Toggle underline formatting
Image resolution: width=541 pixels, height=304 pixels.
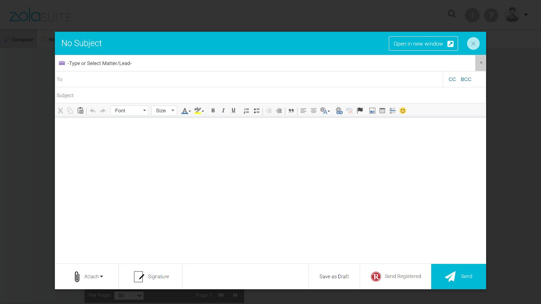(234, 111)
